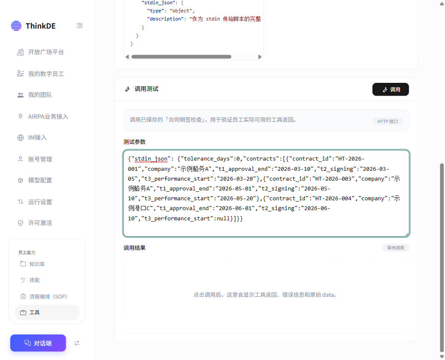Open the 对话端 chat button

click(38, 343)
